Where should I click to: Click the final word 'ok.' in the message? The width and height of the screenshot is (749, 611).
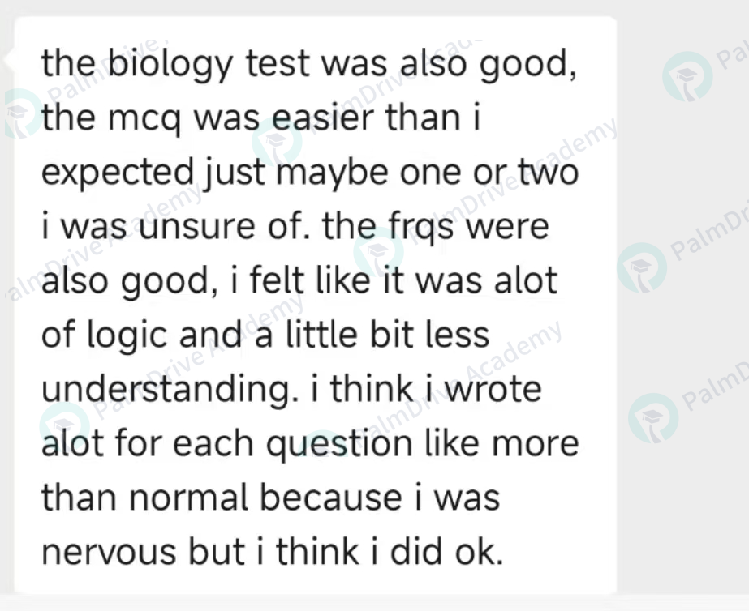479,553
